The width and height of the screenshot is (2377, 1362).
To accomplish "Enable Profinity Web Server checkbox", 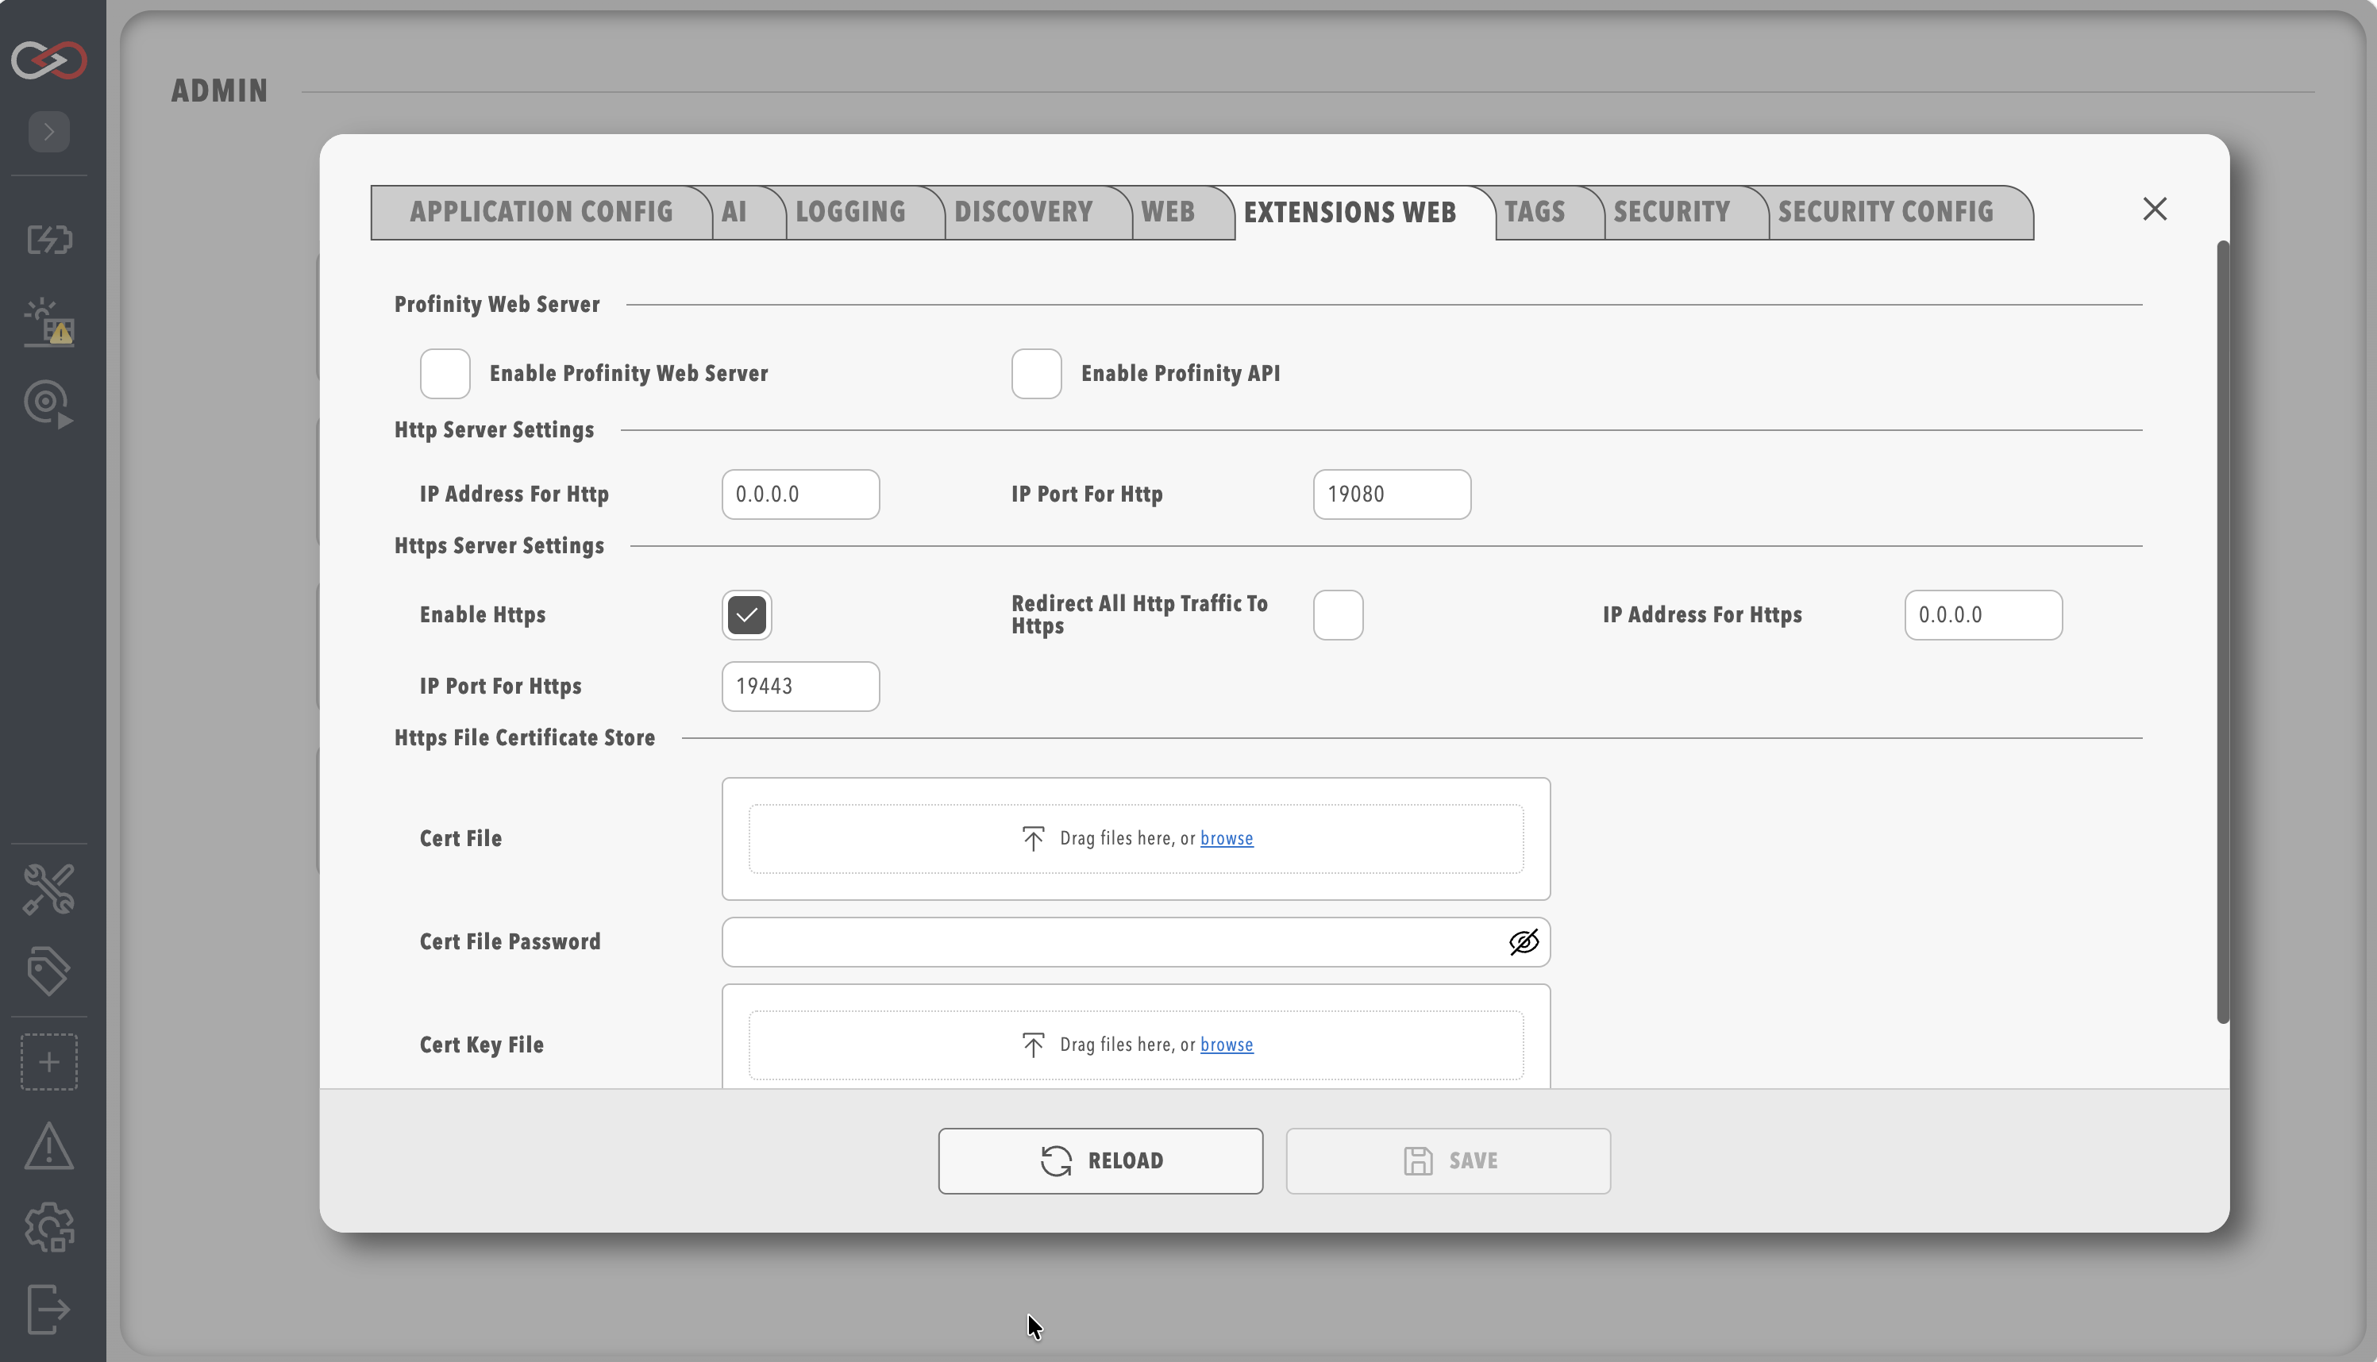I will click(445, 373).
